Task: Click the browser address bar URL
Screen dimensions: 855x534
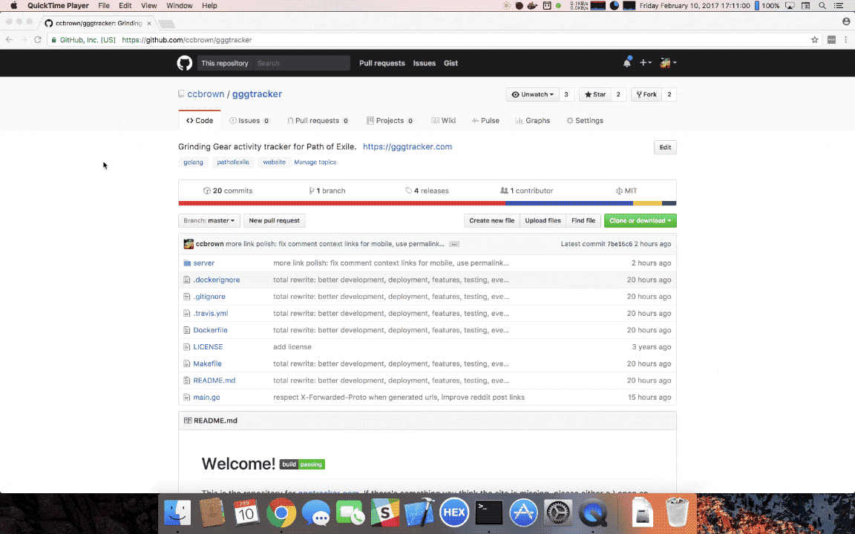Action: click(x=187, y=40)
